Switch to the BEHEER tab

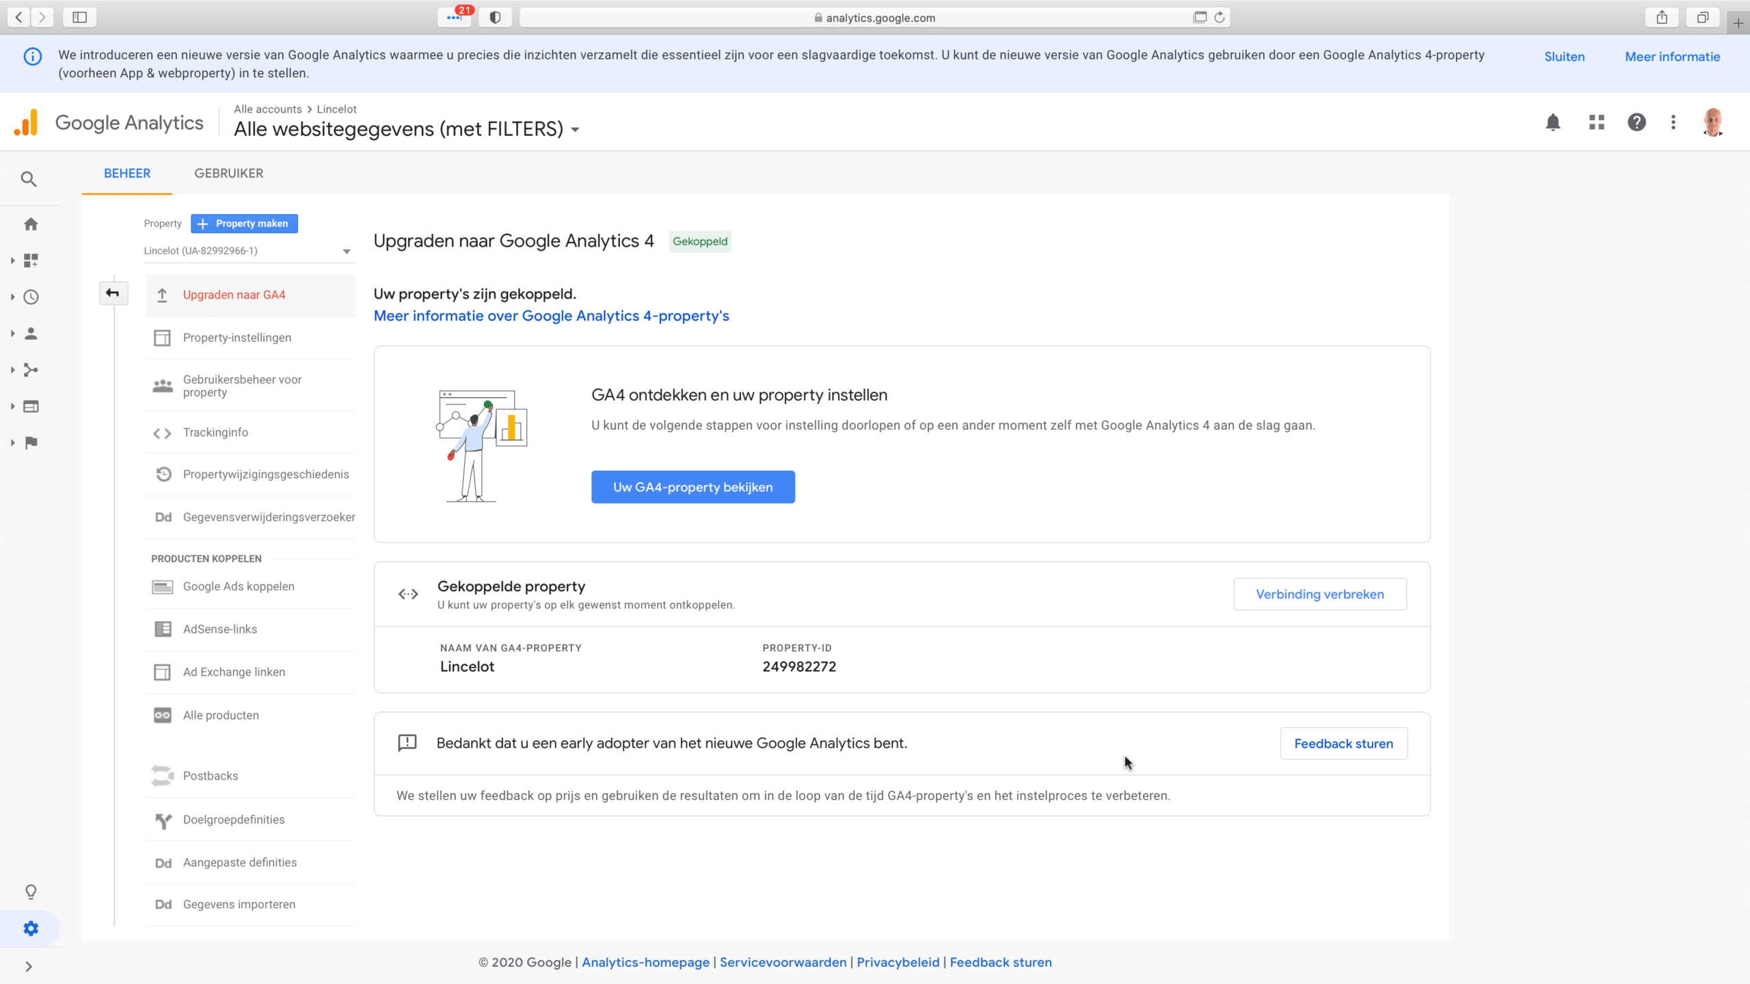(127, 174)
